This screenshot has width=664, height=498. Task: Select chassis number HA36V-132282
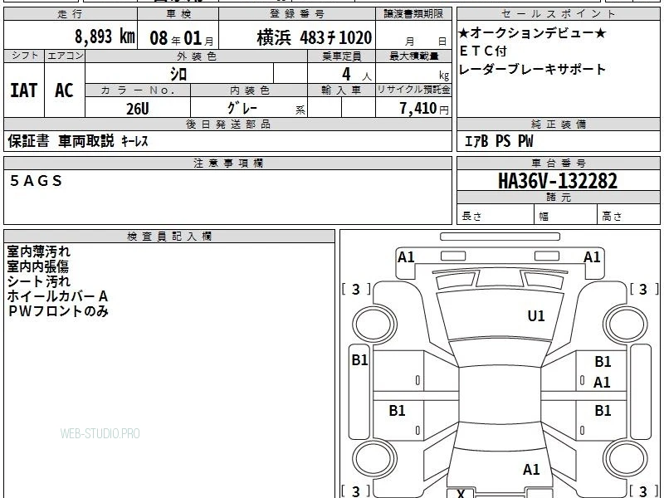click(x=558, y=181)
